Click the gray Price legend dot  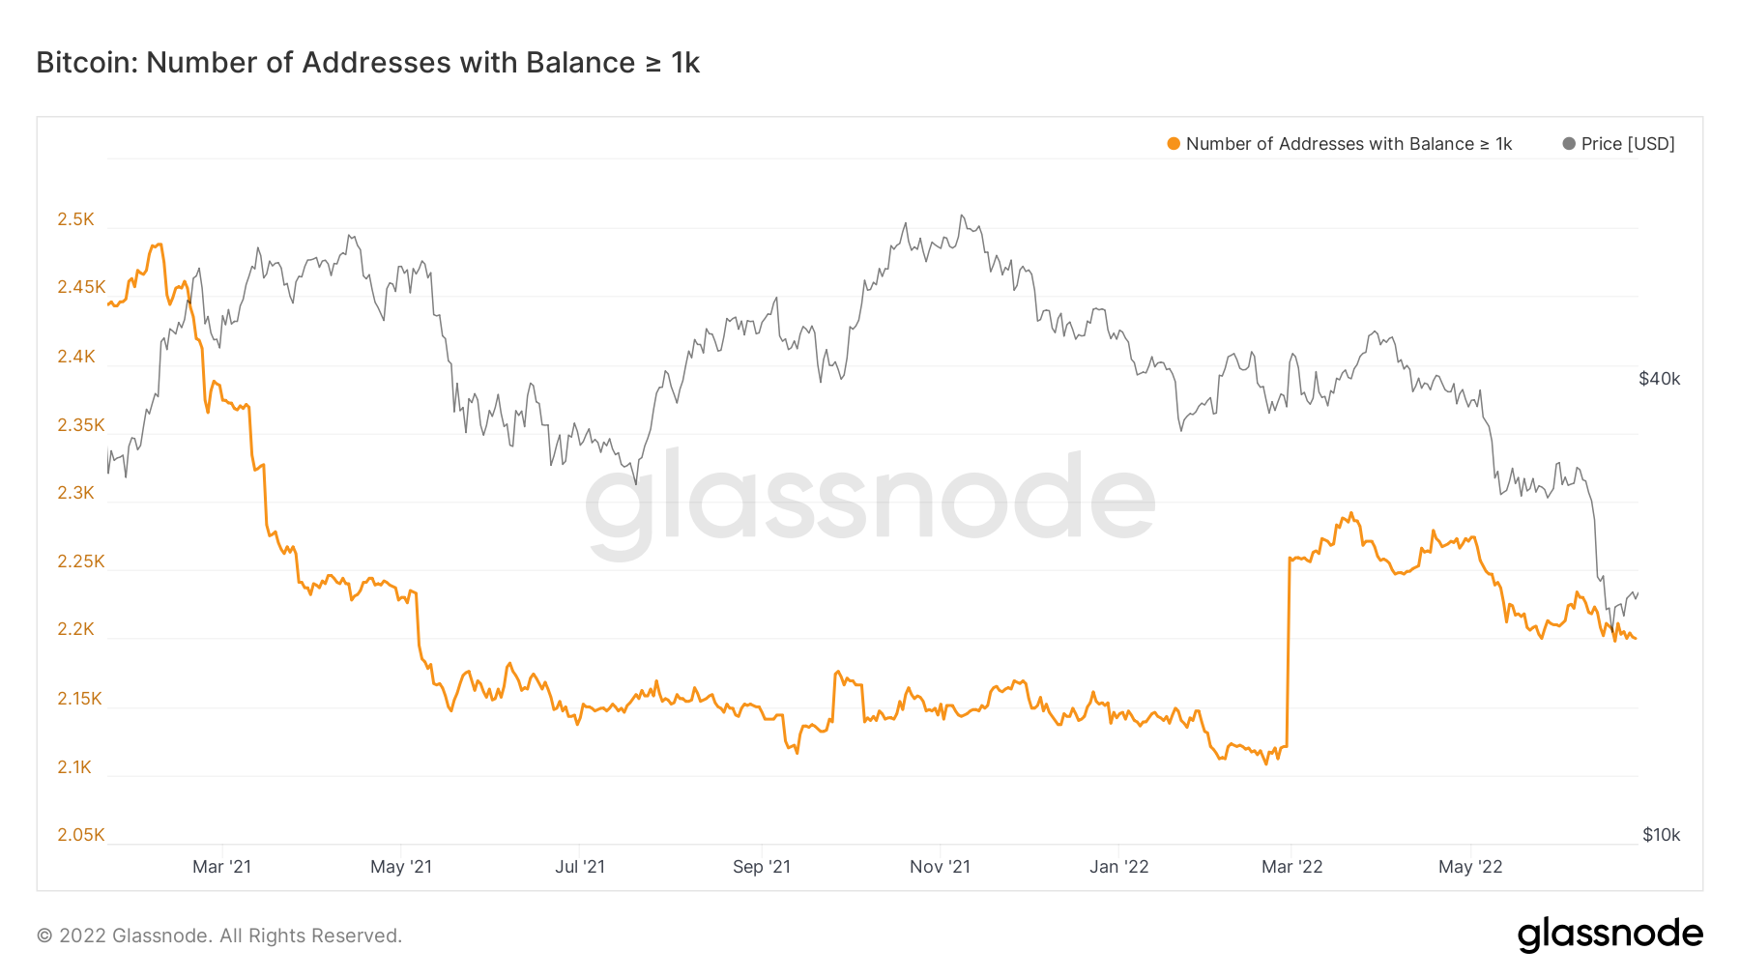(1569, 144)
